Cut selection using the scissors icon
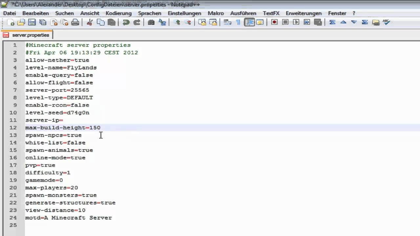This screenshot has width=420, height=236. pyautogui.click(x=90, y=22)
